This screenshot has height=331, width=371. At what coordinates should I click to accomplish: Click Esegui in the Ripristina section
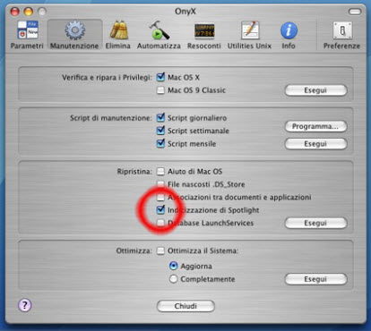(315, 223)
